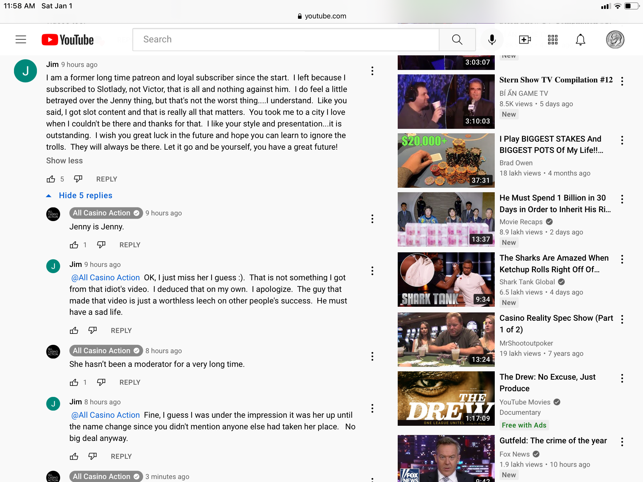Open All Casino Action channel badge, 9 hours ago
643x482 pixels.
[x=106, y=213]
